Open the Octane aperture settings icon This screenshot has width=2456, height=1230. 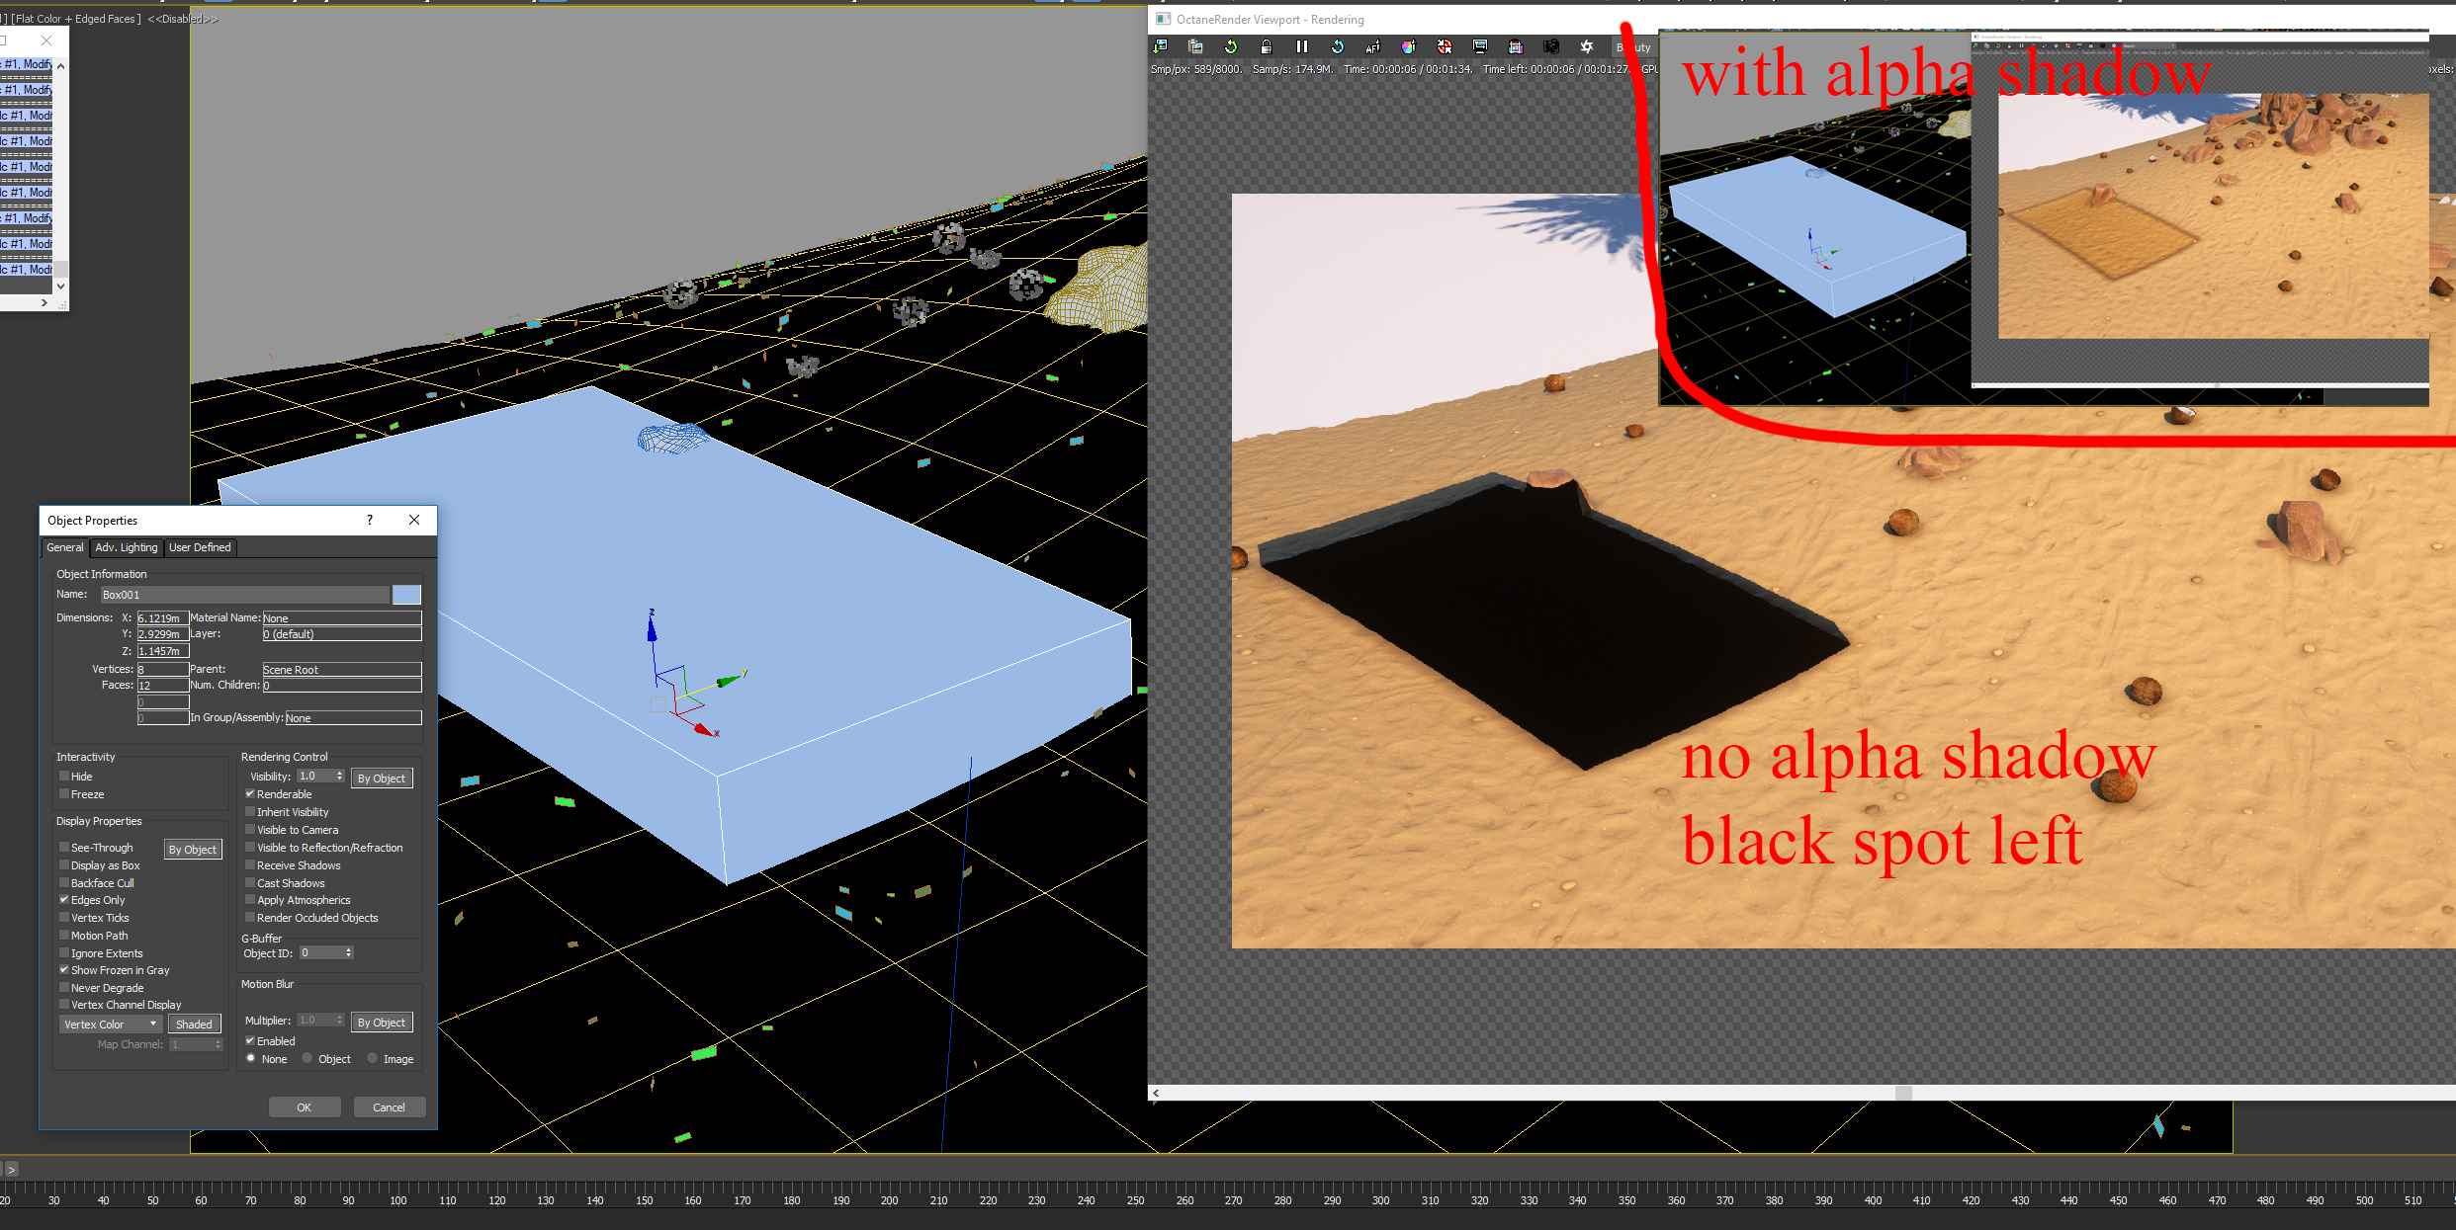point(1587,46)
